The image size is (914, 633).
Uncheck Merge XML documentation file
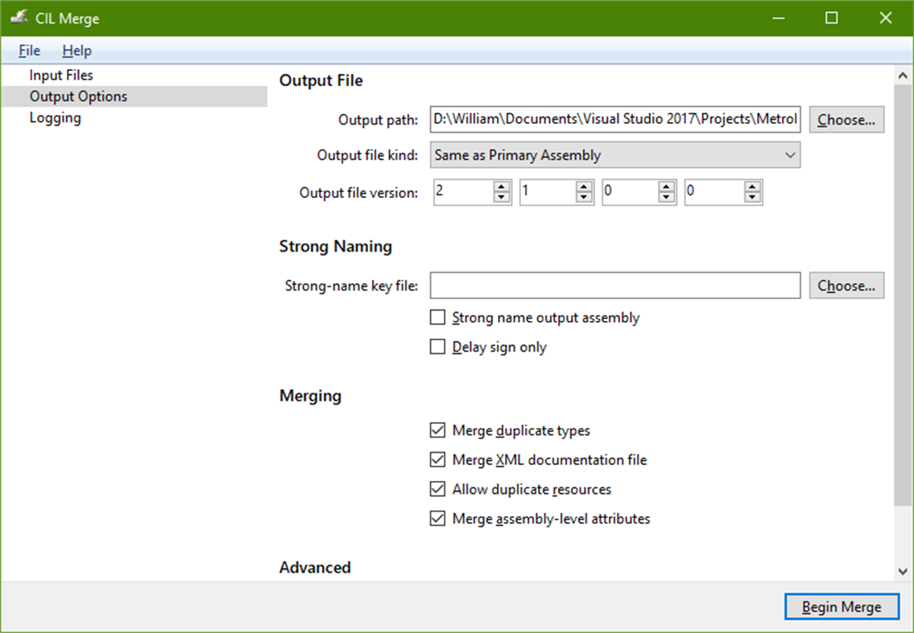(437, 459)
